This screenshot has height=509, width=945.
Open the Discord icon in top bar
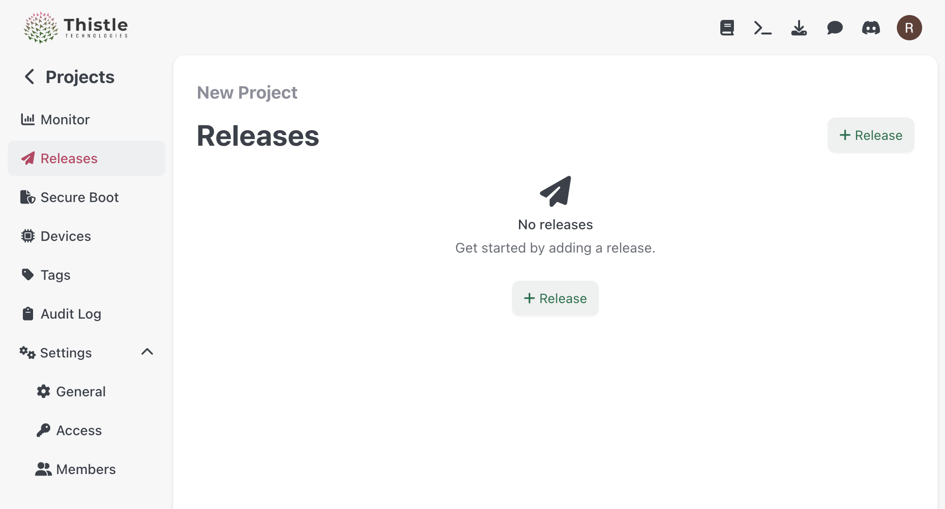[871, 28]
